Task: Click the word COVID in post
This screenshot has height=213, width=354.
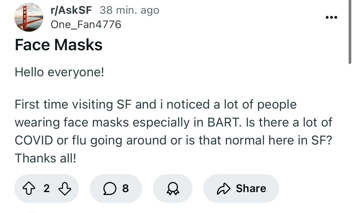Action: coord(34,140)
